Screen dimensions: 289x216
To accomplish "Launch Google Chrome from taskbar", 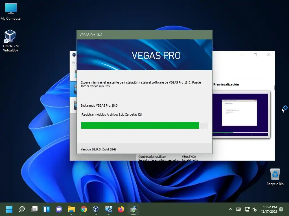I will 84,209.
